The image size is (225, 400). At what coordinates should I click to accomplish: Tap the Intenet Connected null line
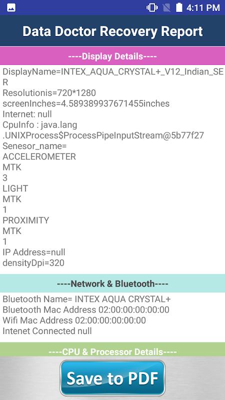[x=47, y=331]
